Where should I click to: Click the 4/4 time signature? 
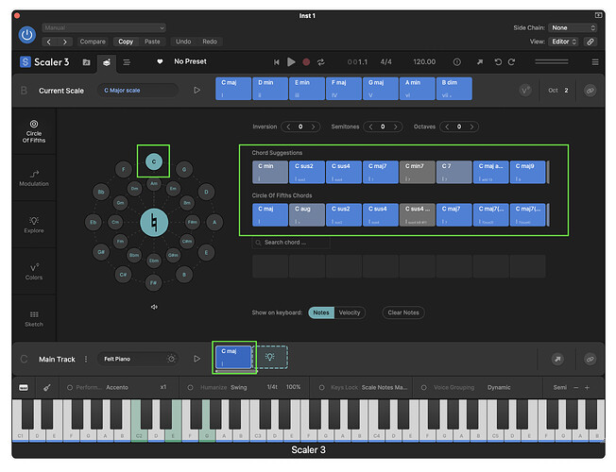click(x=385, y=62)
